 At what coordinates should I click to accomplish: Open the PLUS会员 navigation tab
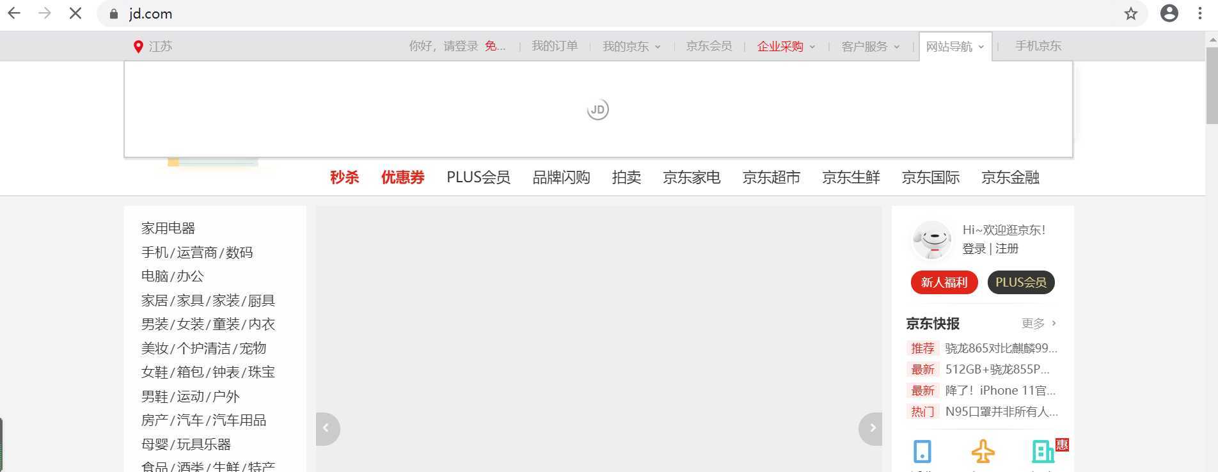[478, 177]
